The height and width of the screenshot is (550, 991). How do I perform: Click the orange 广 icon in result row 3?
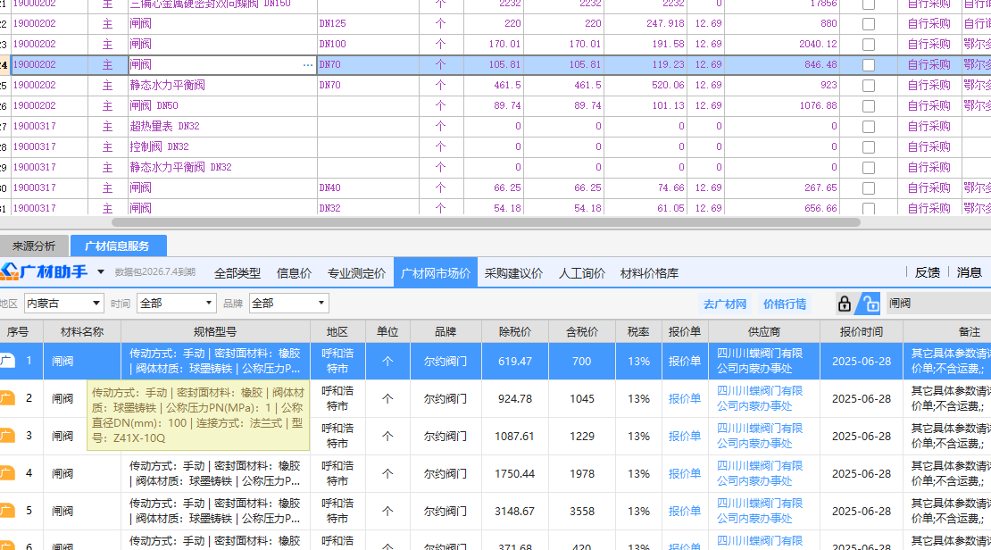[x=7, y=436]
